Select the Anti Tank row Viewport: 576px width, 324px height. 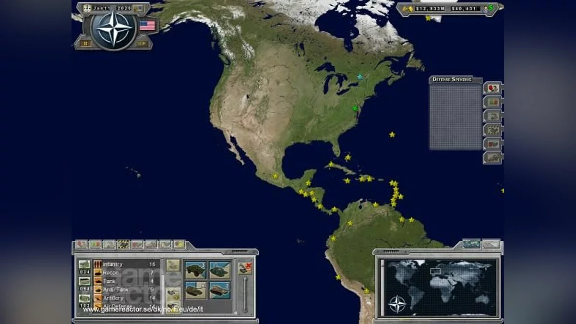point(127,289)
